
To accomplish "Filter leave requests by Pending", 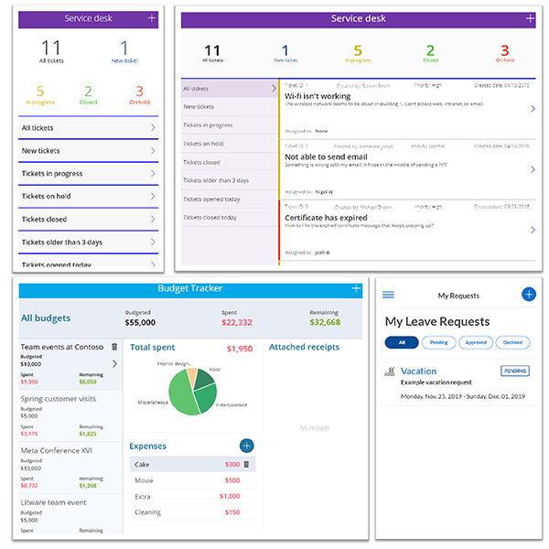I will coord(438,342).
